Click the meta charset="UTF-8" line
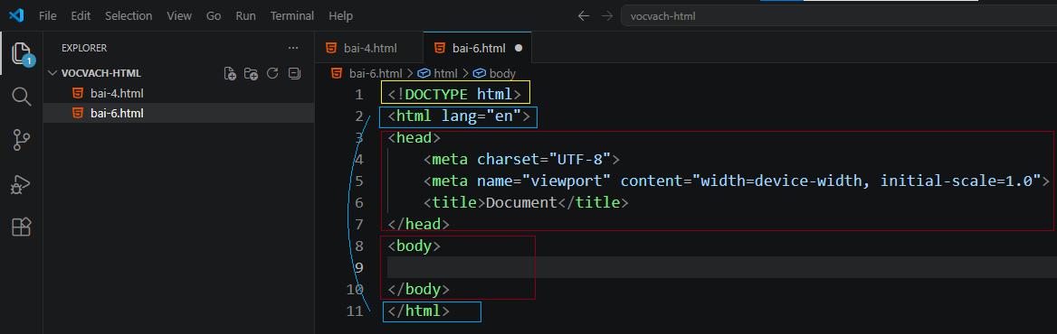The width and height of the screenshot is (1057, 334). pyautogui.click(x=522, y=159)
